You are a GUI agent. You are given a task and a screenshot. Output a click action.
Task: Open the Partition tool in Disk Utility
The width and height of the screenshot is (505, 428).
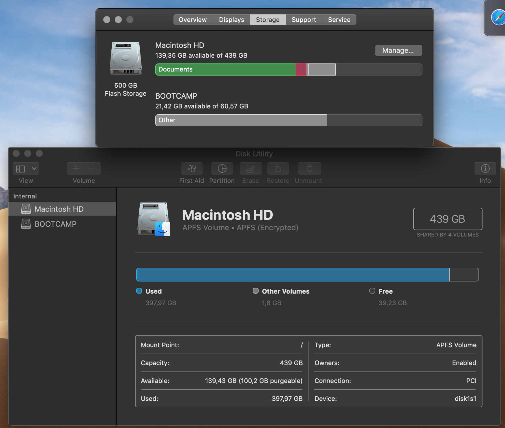(x=222, y=168)
